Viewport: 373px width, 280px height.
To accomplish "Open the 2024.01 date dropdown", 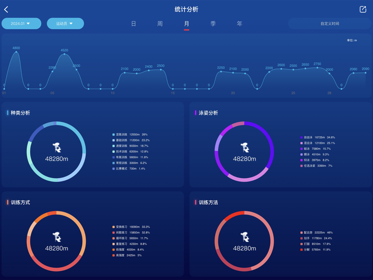I will tap(21, 23).
